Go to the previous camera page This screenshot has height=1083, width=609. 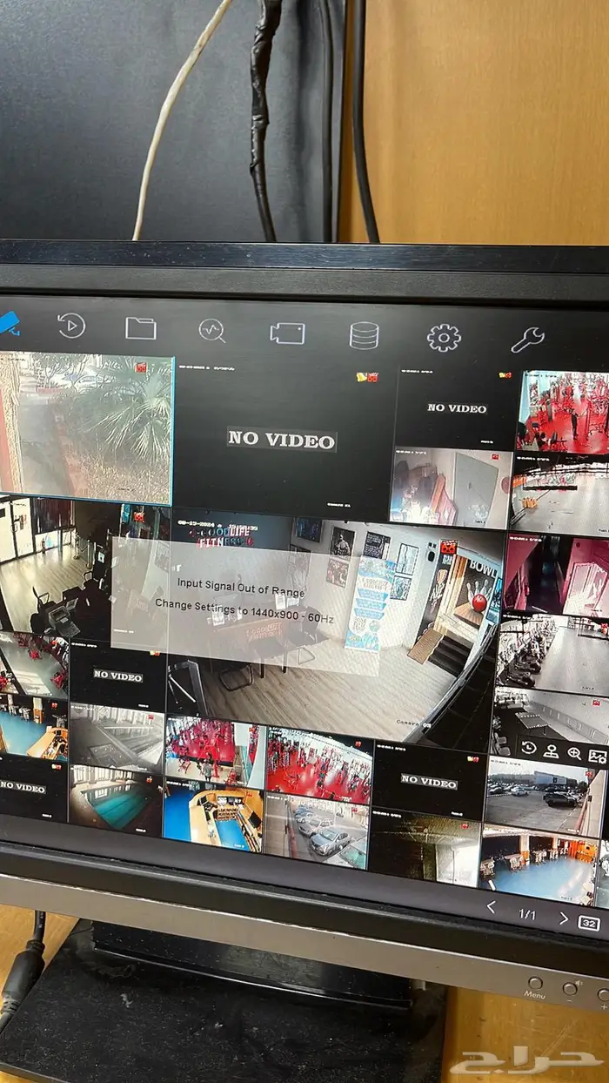tap(491, 907)
